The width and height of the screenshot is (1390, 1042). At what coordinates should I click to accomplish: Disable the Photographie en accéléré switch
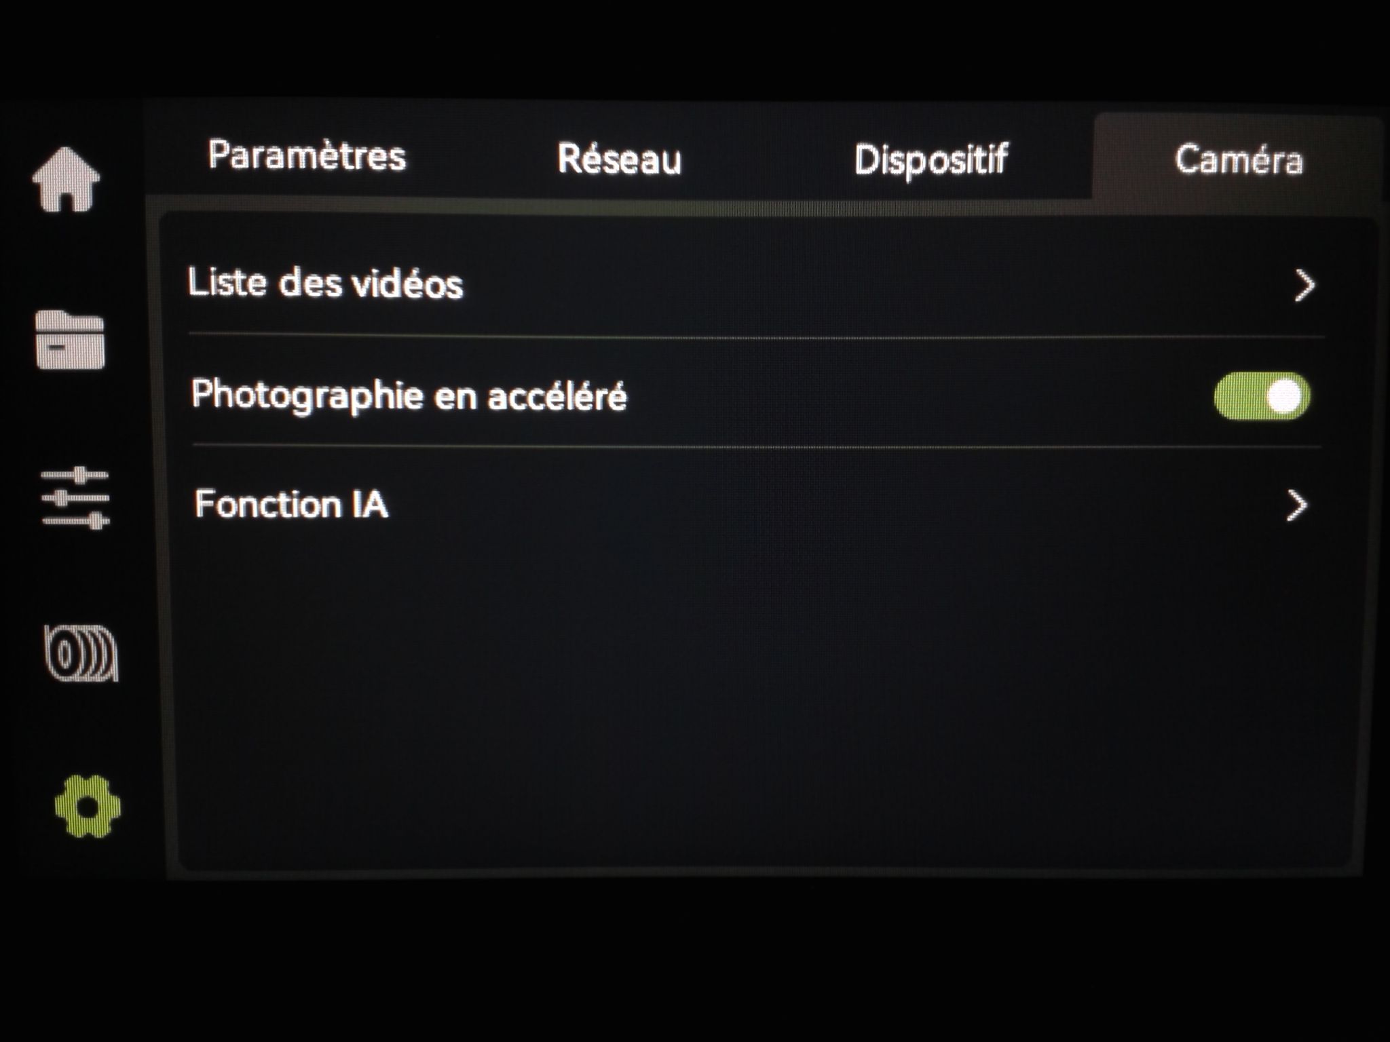pos(1262,396)
